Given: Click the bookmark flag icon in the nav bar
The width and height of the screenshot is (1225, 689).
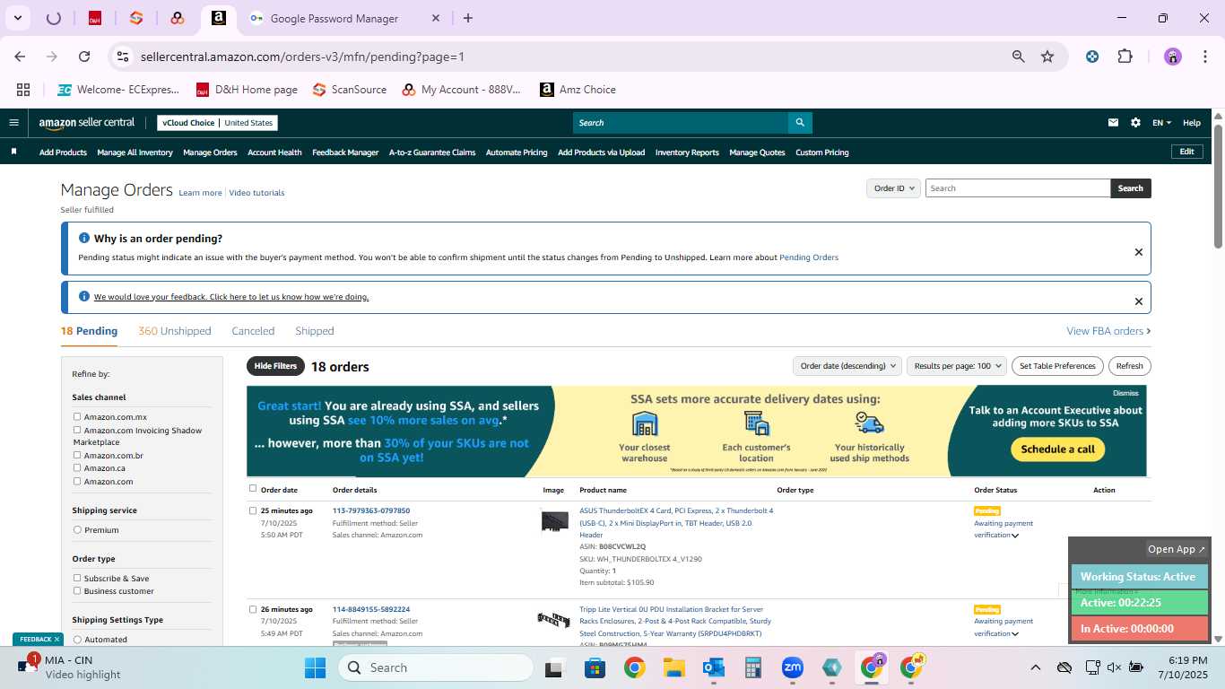Looking at the screenshot, I should [x=13, y=152].
